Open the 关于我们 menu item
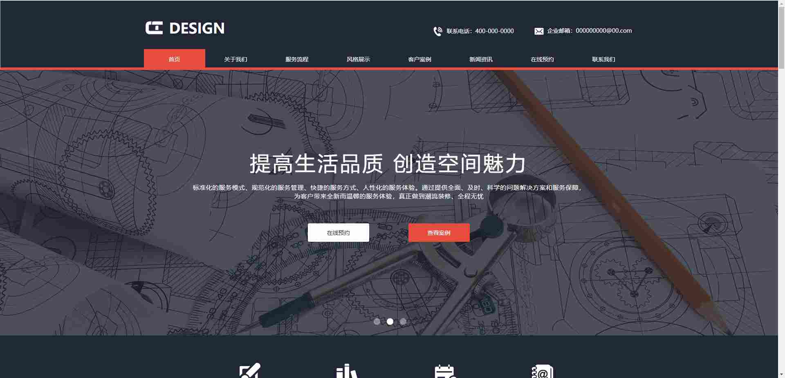 (x=235, y=59)
